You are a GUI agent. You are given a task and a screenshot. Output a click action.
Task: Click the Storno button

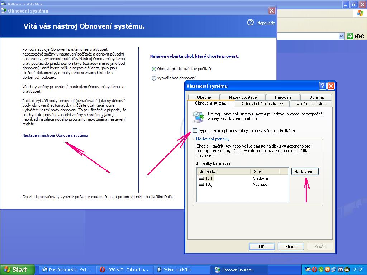(x=291, y=246)
